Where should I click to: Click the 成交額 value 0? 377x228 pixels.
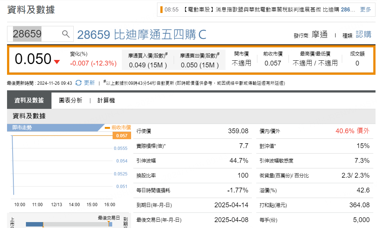357,63
